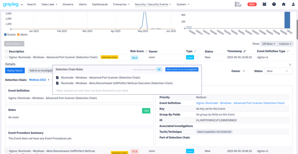
Task: Click the page vertical scrollbar
Action: coord(297,29)
